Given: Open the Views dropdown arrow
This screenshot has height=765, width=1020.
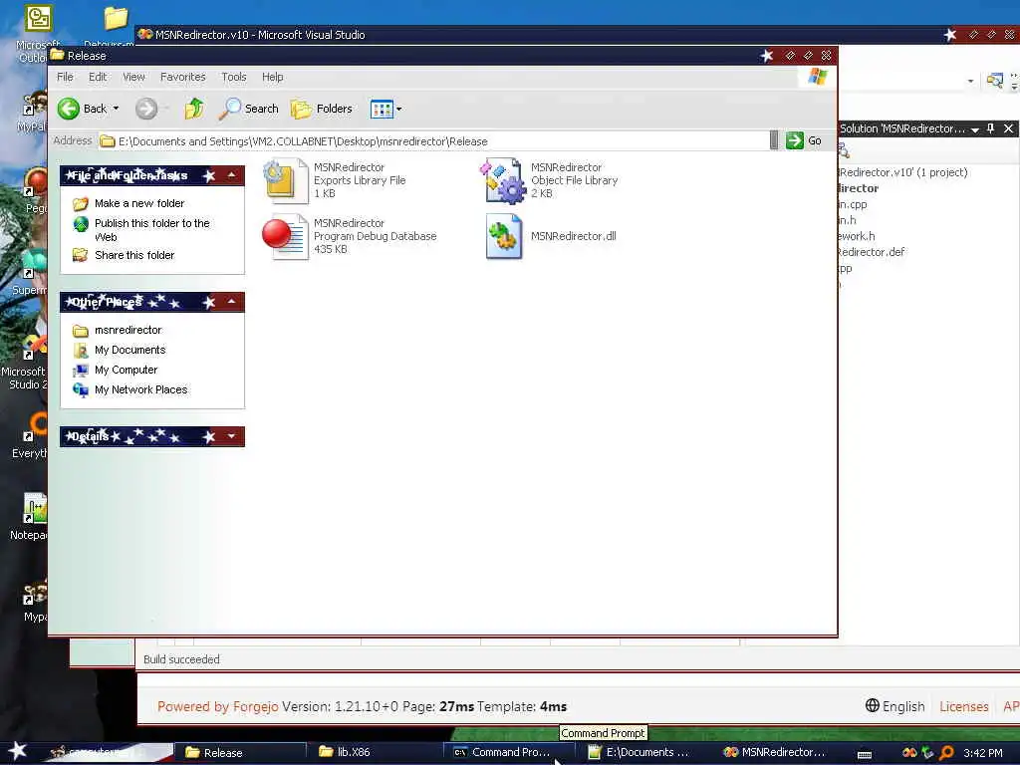Looking at the screenshot, I should click(398, 110).
